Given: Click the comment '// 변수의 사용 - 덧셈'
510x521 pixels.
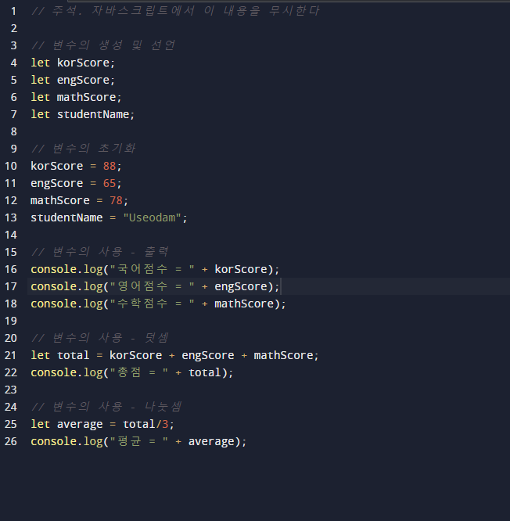Looking at the screenshot, I should point(99,338).
